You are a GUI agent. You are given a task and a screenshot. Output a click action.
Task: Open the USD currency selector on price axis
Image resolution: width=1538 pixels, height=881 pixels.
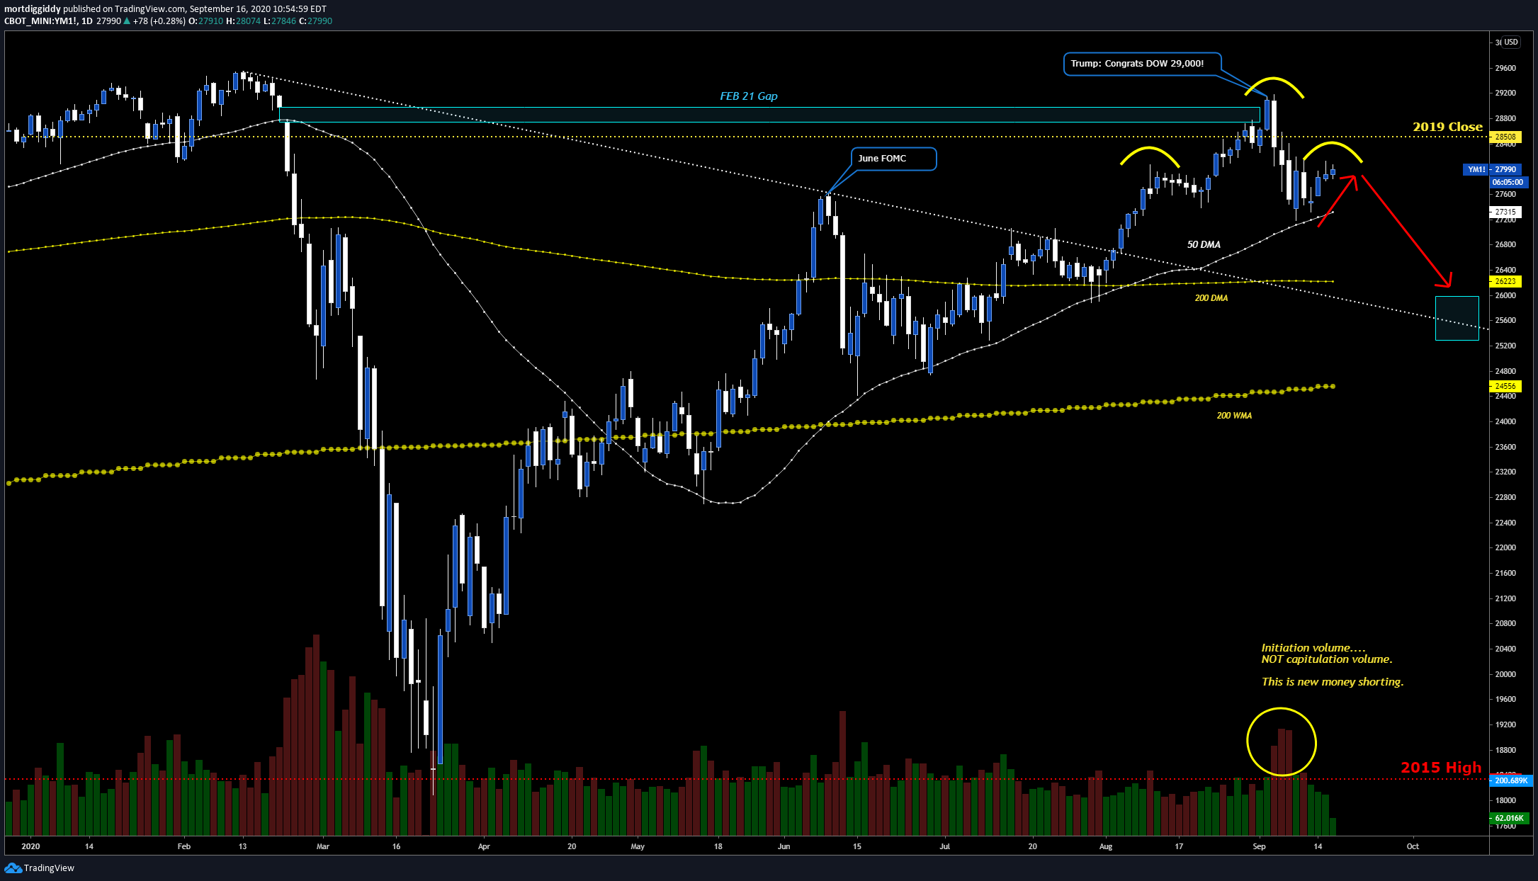pyautogui.click(x=1511, y=42)
